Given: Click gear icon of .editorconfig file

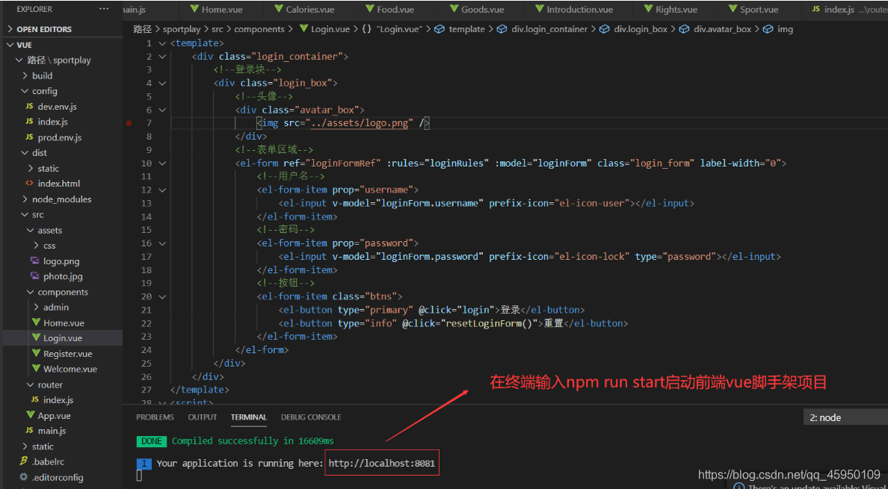Looking at the screenshot, I should click(x=24, y=477).
